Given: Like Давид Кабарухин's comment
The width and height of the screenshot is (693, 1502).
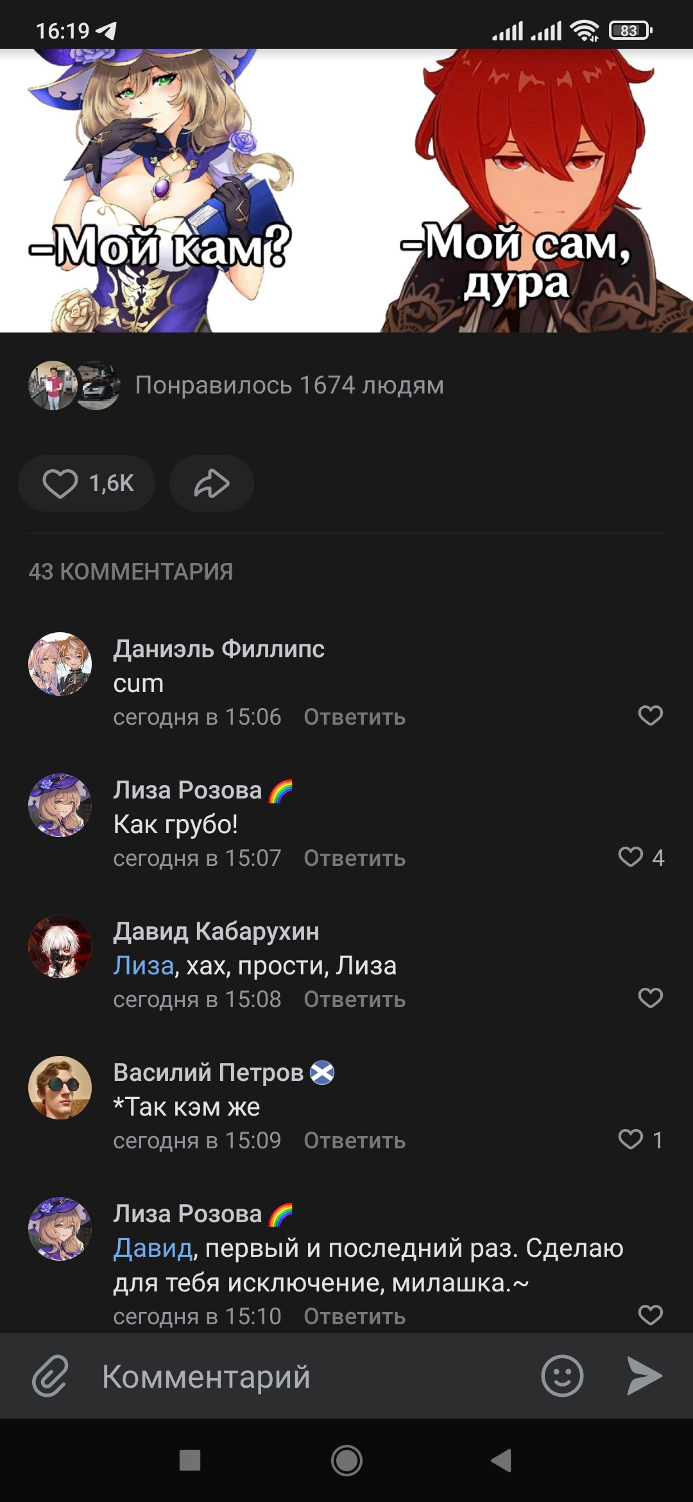Looking at the screenshot, I should click(650, 998).
